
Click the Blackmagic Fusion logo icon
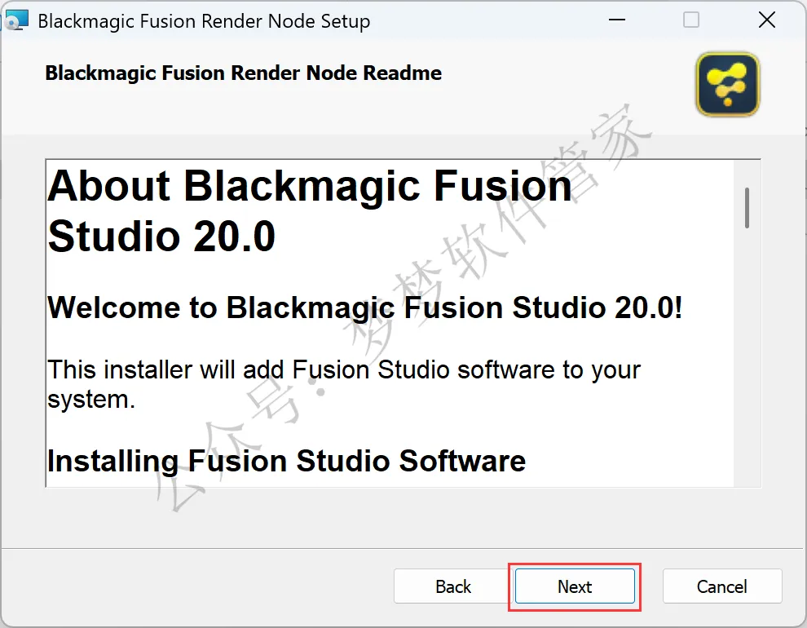[728, 84]
